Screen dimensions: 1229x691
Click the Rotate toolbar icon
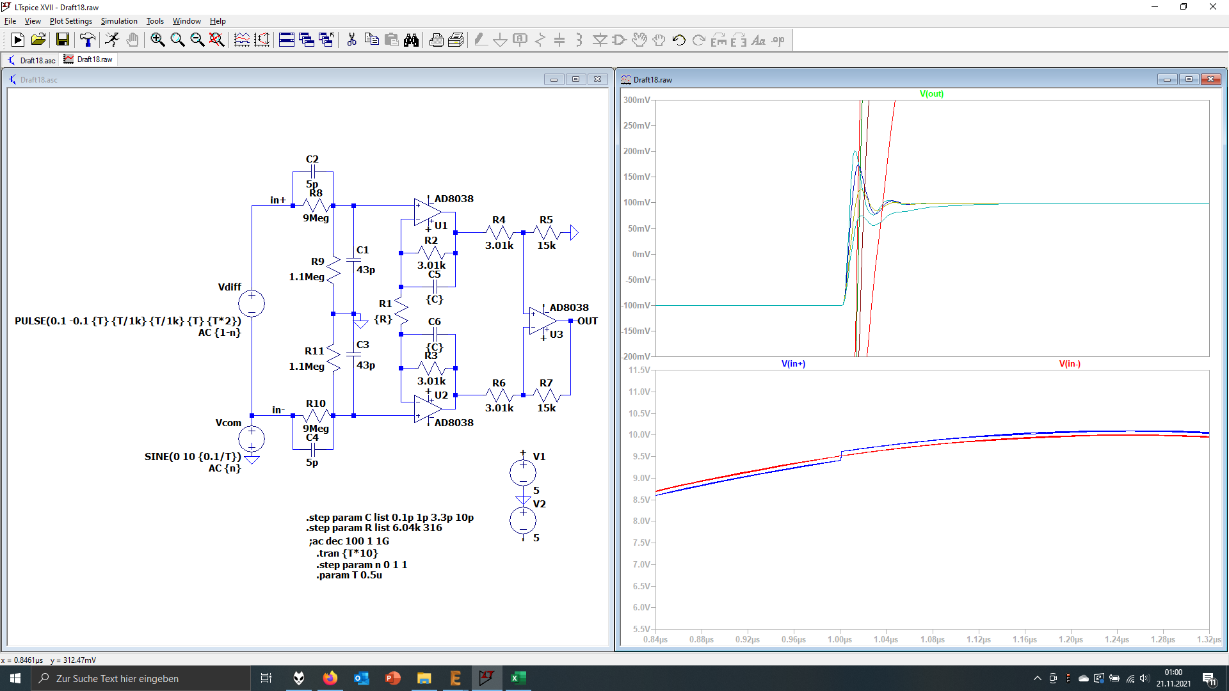pyautogui.click(x=719, y=40)
